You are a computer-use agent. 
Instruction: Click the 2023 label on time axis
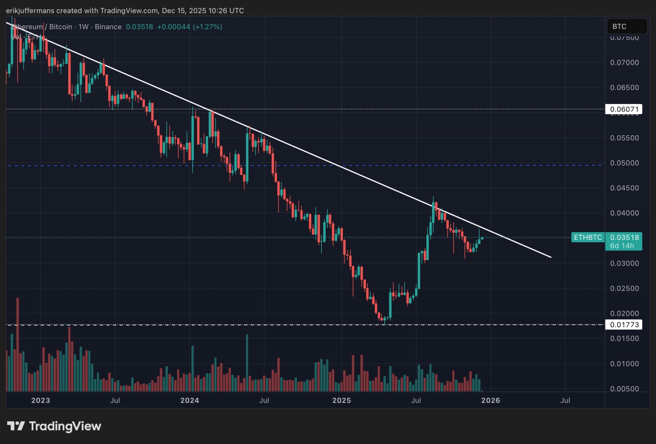[x=40, y=400]
